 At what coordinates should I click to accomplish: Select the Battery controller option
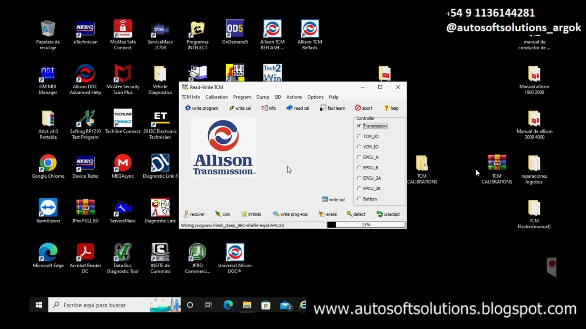click(367, 199)
